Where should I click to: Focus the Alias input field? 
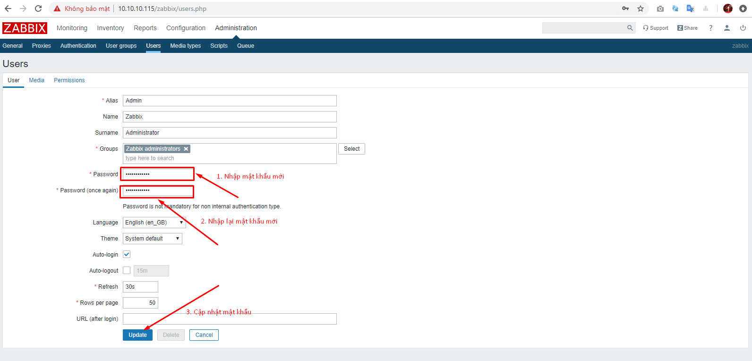coord(230,101)
